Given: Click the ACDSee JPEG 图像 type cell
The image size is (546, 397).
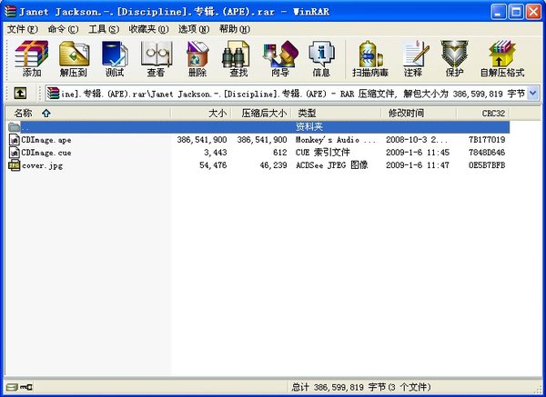Looking at the screenshot, I should pos(332,165).
